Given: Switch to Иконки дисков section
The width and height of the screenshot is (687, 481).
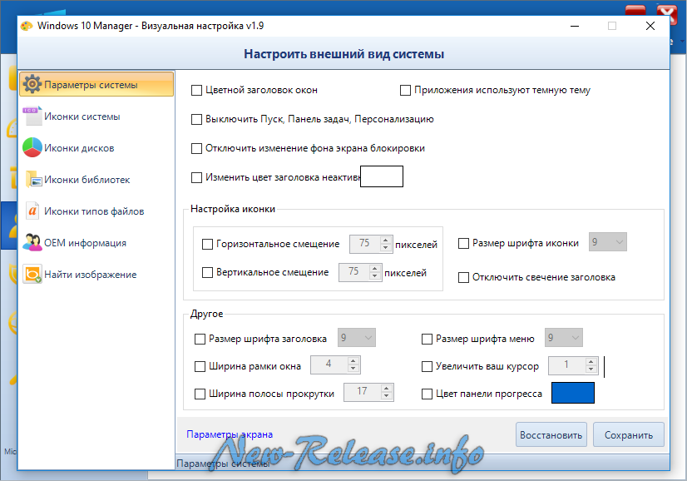Looking at the screenshot, I should [x=96, y=148].
